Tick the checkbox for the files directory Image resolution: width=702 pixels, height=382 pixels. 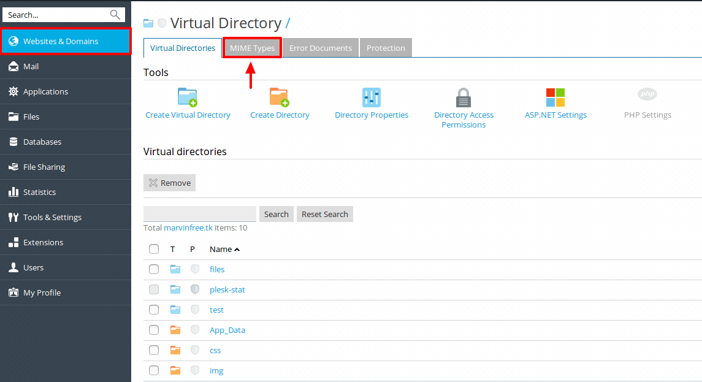click(154, 269)
